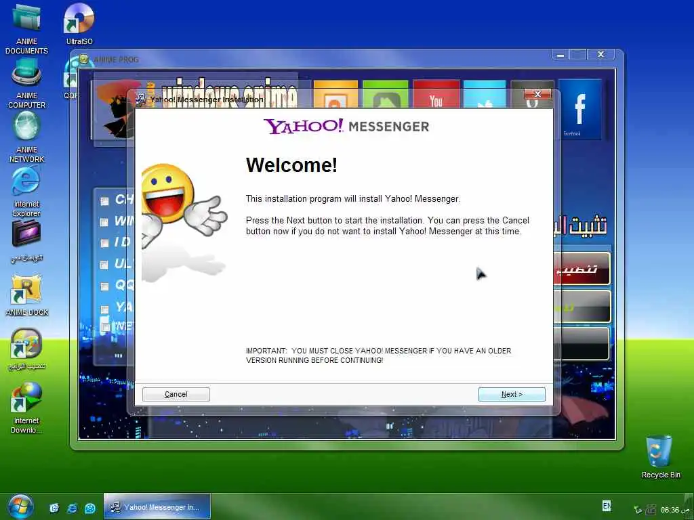
Task: Open the Windows-logo shortcut with Arabic label
Action: click(x=26, y=349)
